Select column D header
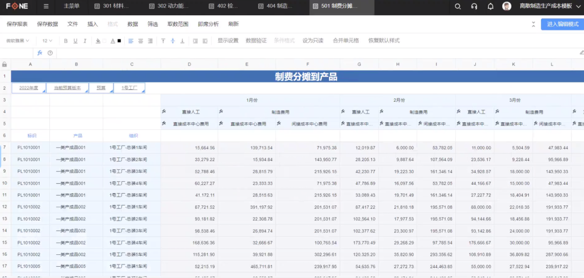This screenshot has height=278, width=584. coord(189,64)
